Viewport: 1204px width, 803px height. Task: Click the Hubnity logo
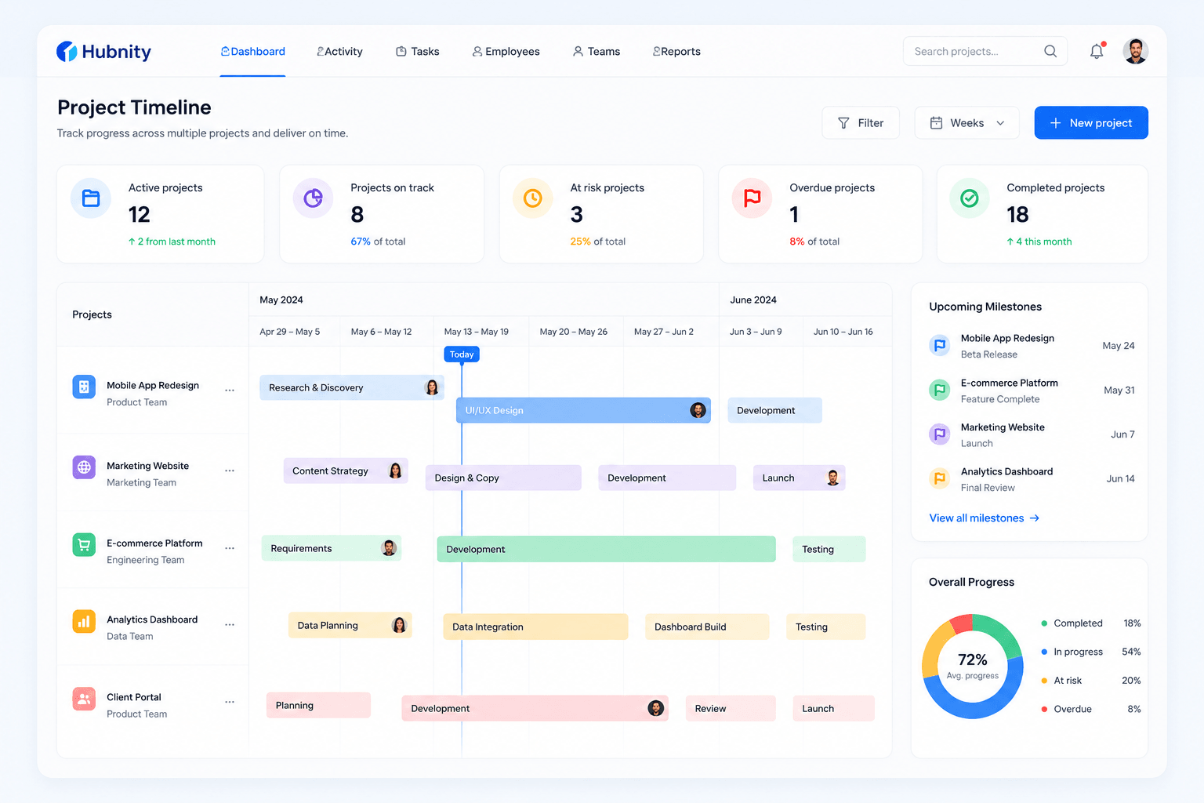point(103,52)
